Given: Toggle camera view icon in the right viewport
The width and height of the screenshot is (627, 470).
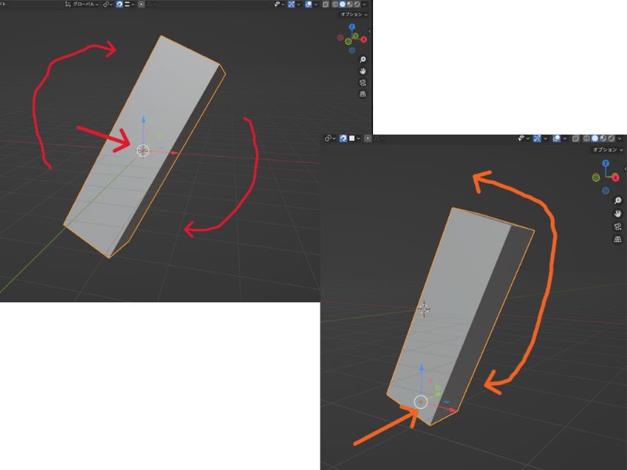Looking at the screenshot, I should click(x=618, y=226).
